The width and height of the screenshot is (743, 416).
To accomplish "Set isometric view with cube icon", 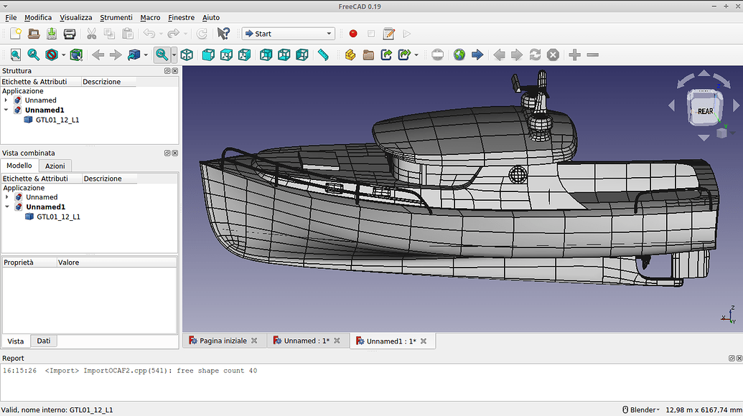I will (187, 55).
